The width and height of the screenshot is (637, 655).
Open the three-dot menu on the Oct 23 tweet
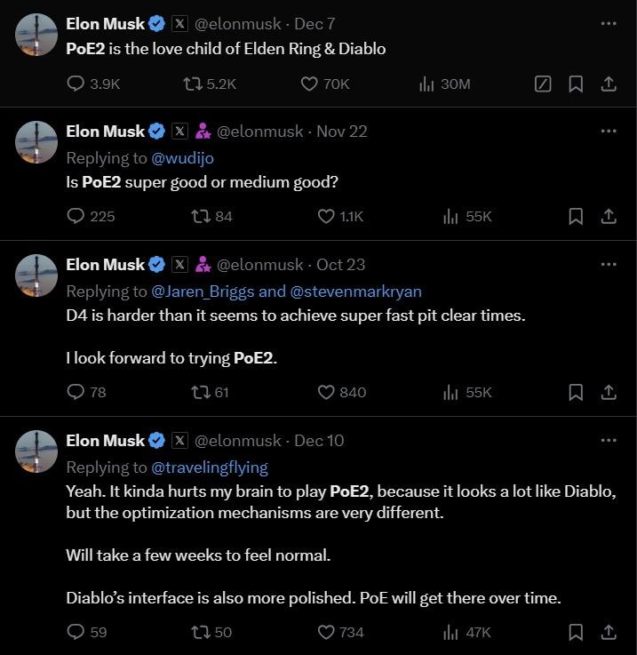(x=609, y=264)
